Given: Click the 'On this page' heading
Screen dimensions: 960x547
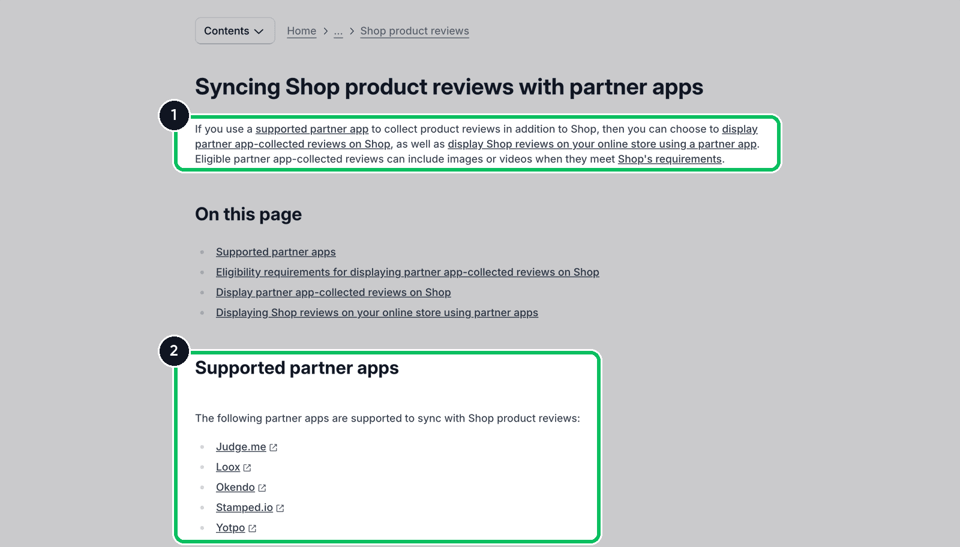Looking at the screenshot, I should pos(248,214).
